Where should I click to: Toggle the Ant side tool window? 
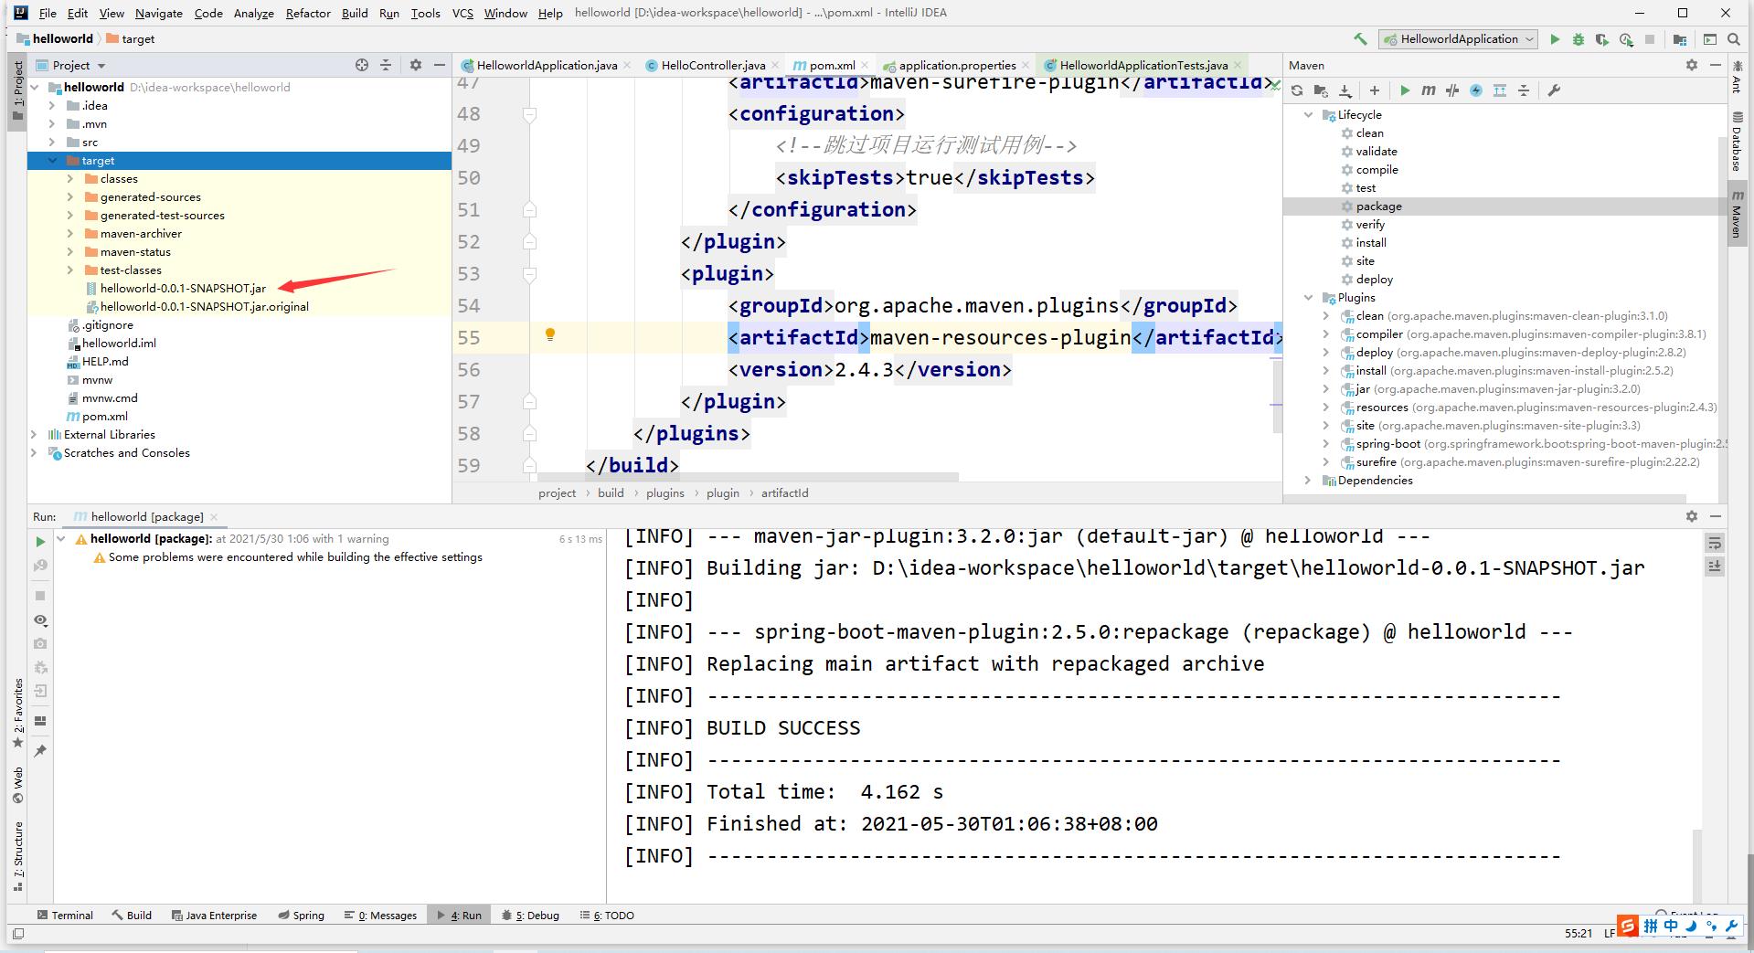coord(1737,77)
